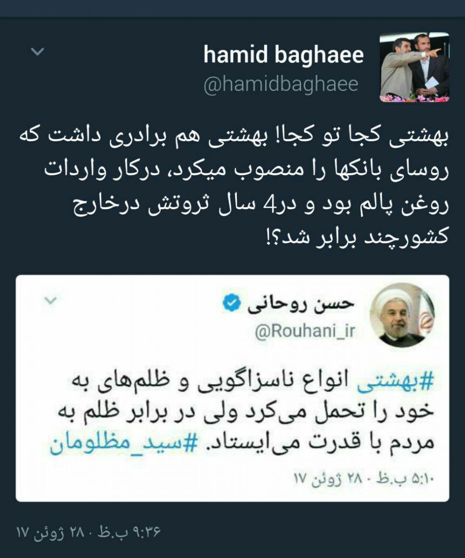View hamid baghaee's profile photo
This screenshot has width=465, height=558.
coord(414,67)
